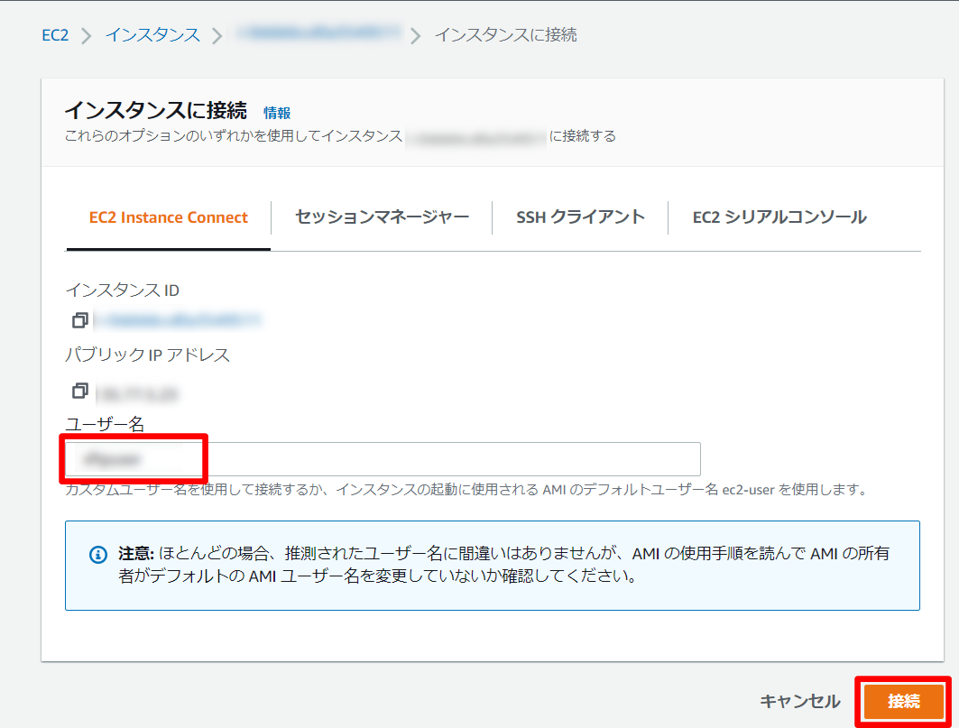The height and width of the screenshot is (728, 959).
Task: Click the 注意: note heading text
Action: (x=136, y=554)
